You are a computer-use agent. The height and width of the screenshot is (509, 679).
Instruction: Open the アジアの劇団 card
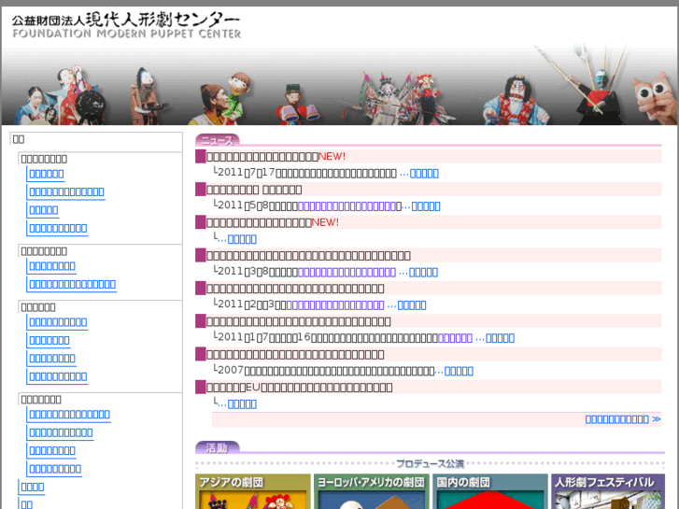click(x=253, y=491)
